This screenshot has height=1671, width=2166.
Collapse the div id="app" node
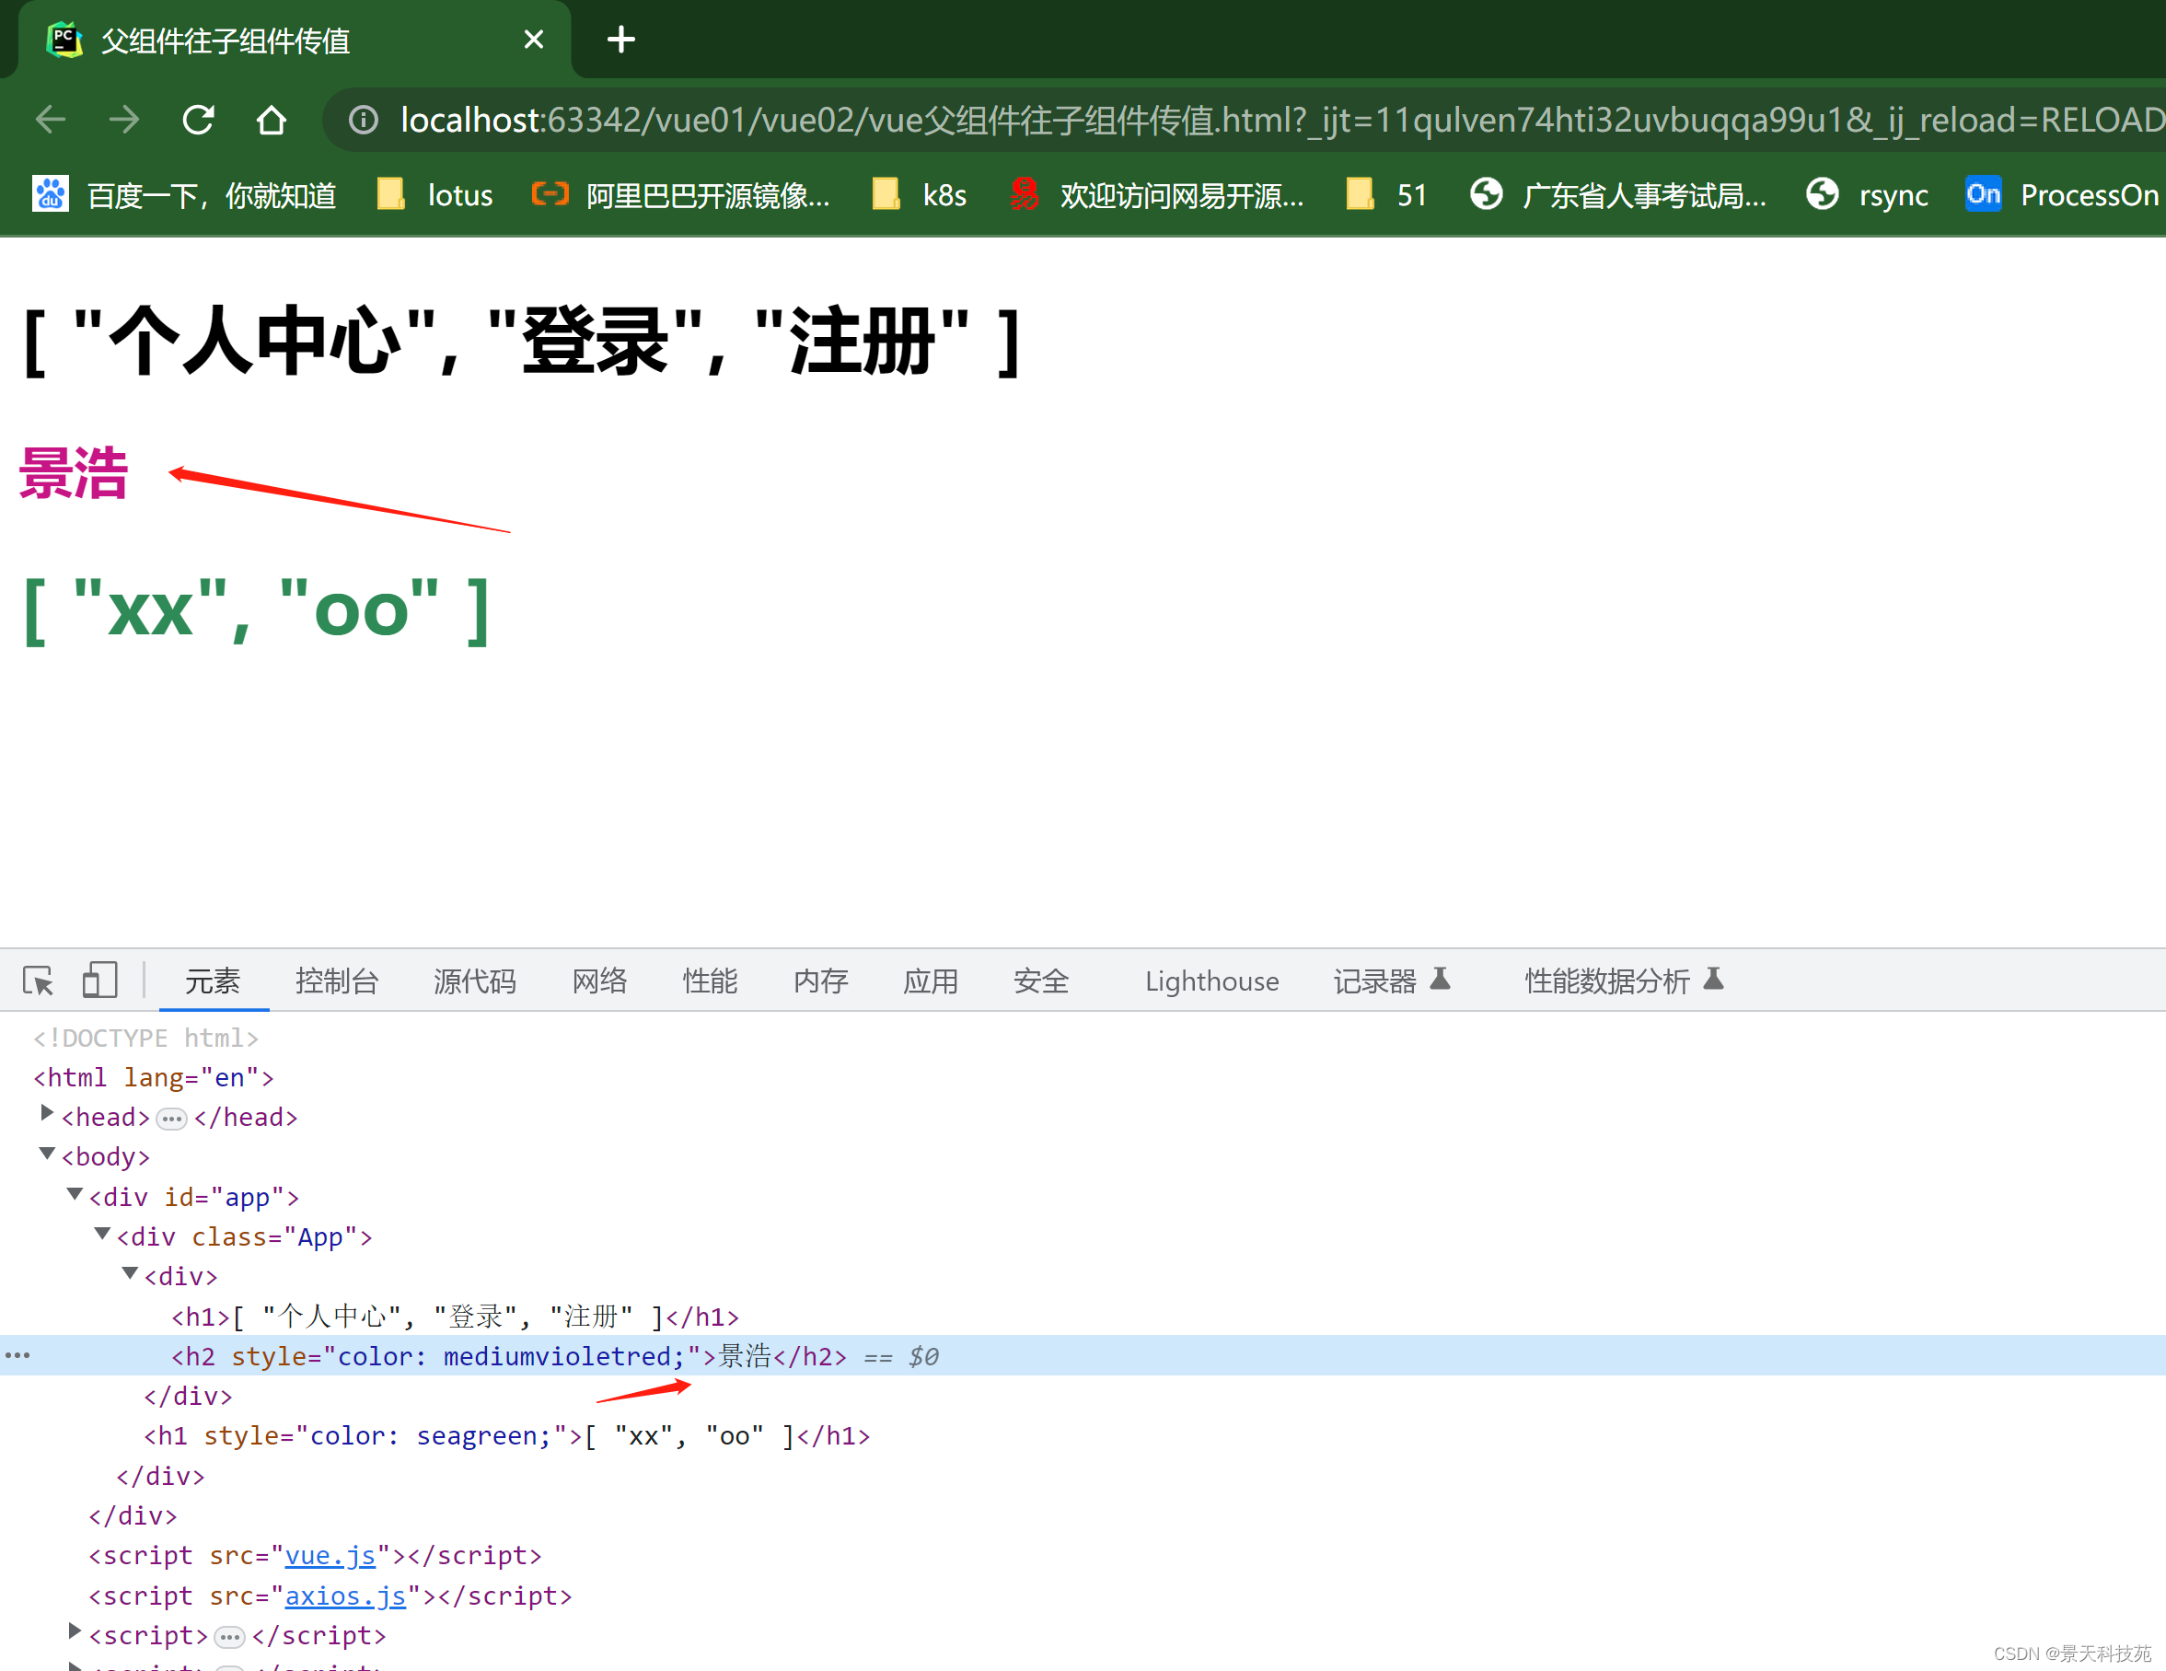75,1193
